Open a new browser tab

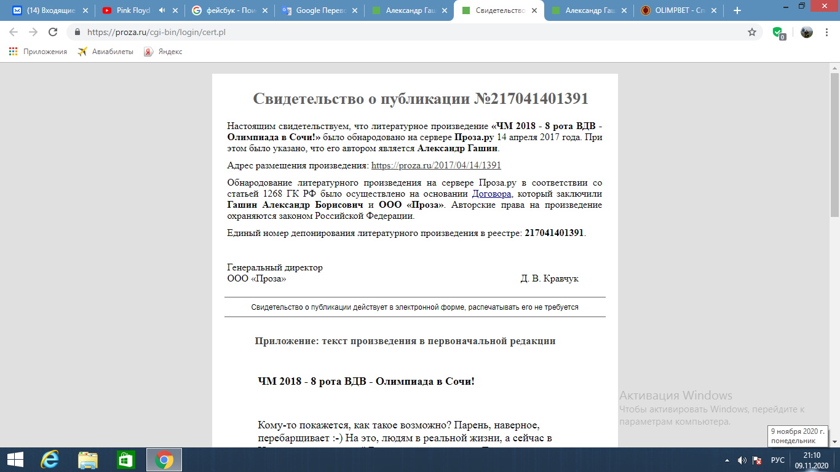pos(737,10)
